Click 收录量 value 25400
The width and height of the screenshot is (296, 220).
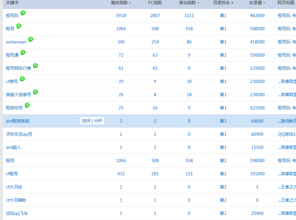click(x=257, y=213)
